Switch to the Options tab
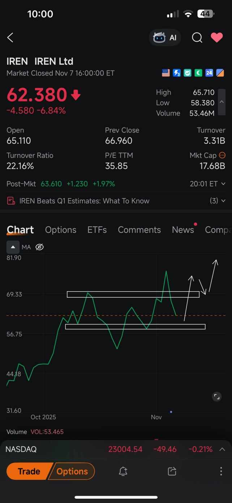 (60, 230)
